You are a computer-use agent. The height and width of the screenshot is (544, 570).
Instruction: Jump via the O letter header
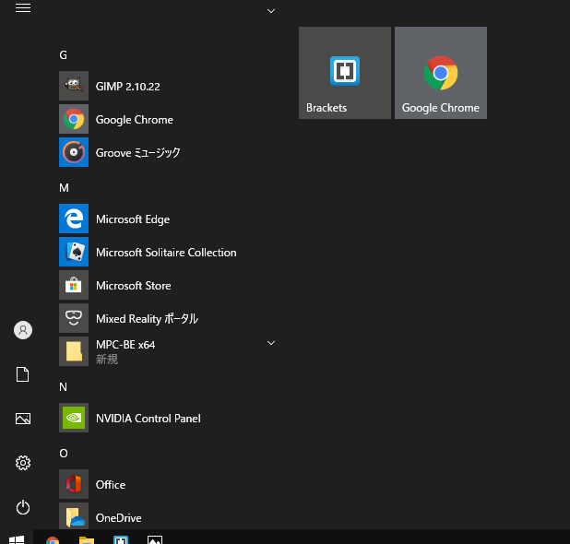coord(64,454)
